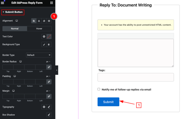This screenshot has width=191, height=119.
Task: Select right alignment icon
Action: pyautogui.click(x=44, y=21)
